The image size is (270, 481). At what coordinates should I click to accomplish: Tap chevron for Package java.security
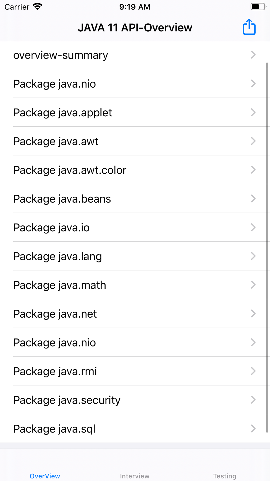(253, 400)
